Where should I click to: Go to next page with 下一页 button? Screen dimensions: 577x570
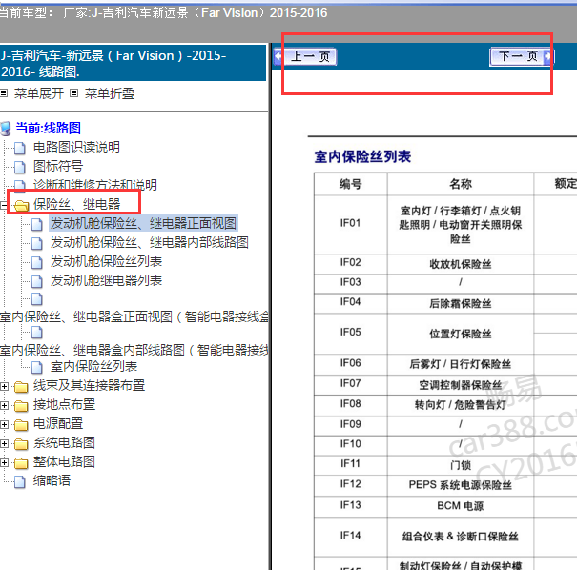pyautogui.click(x=522, y=56)
